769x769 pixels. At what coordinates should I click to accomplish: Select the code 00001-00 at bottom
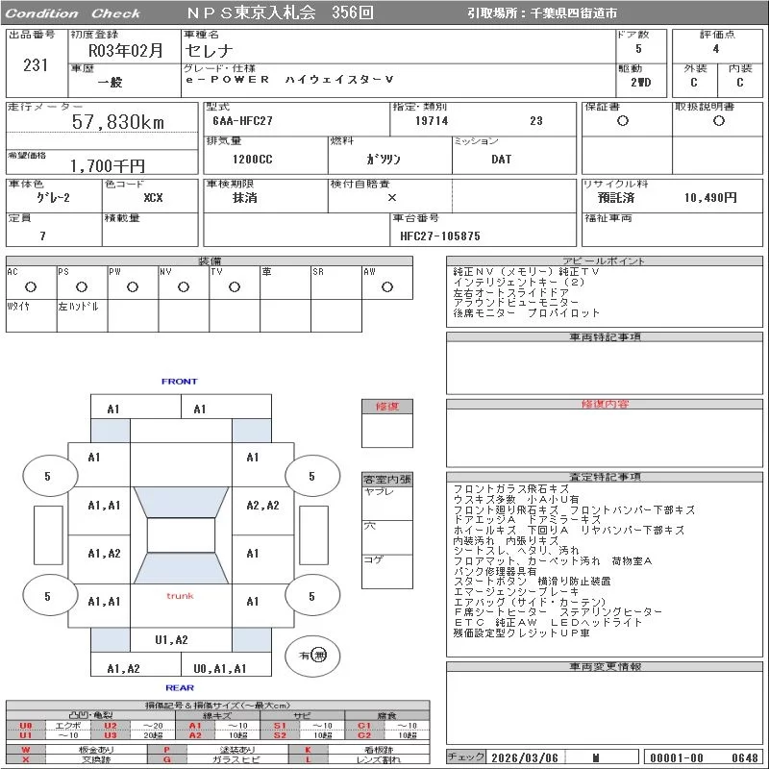tap(677, 758)
